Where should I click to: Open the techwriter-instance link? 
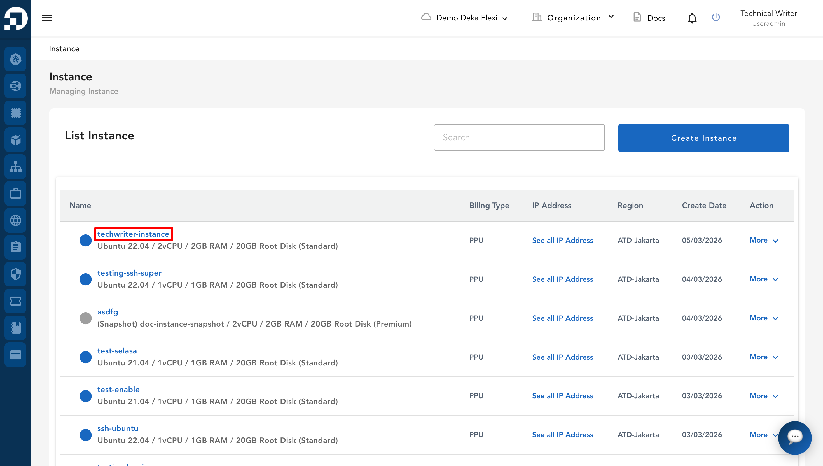pos(133,234)
